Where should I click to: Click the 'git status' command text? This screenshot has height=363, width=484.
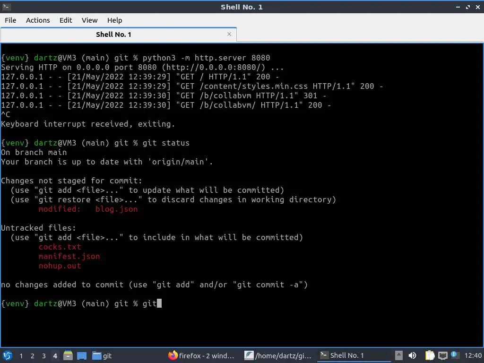[166, 143]
